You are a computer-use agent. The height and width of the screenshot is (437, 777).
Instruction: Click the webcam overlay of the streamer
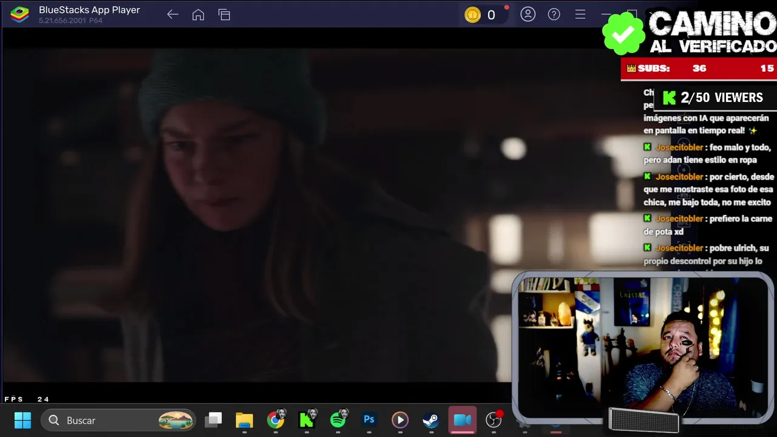pyautogui.click(x=642, y=348)
